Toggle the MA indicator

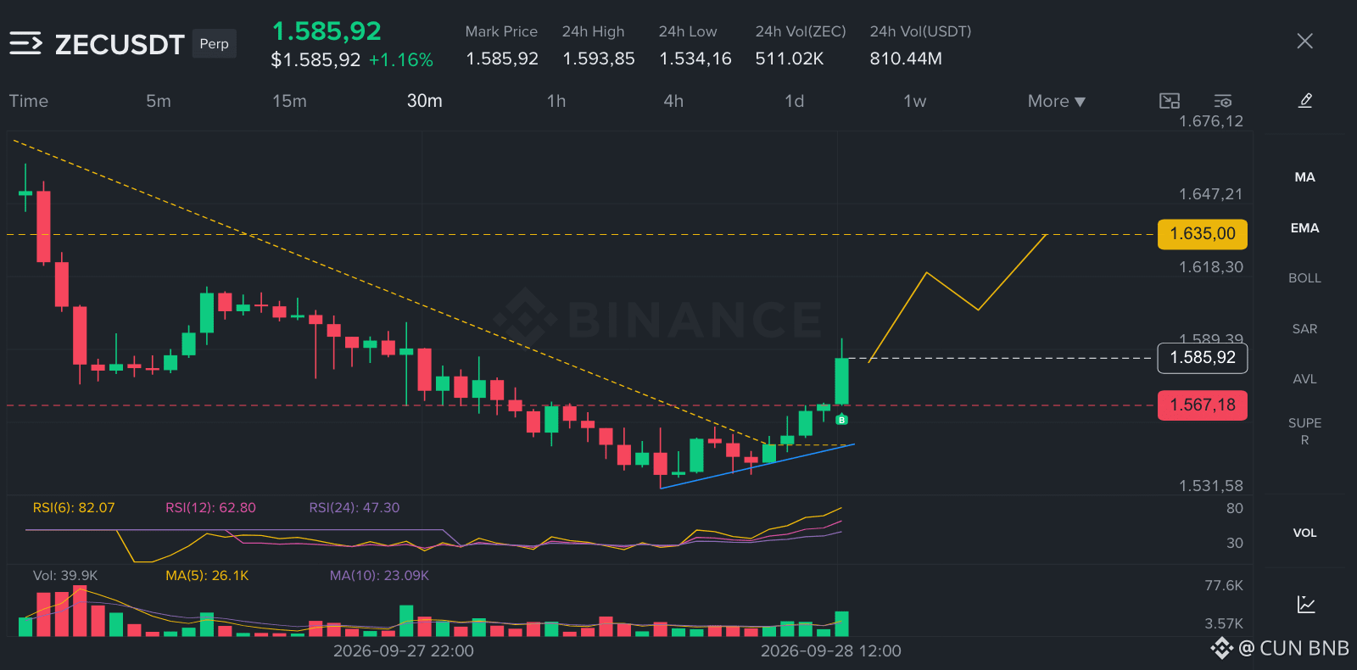point(1304,177)
